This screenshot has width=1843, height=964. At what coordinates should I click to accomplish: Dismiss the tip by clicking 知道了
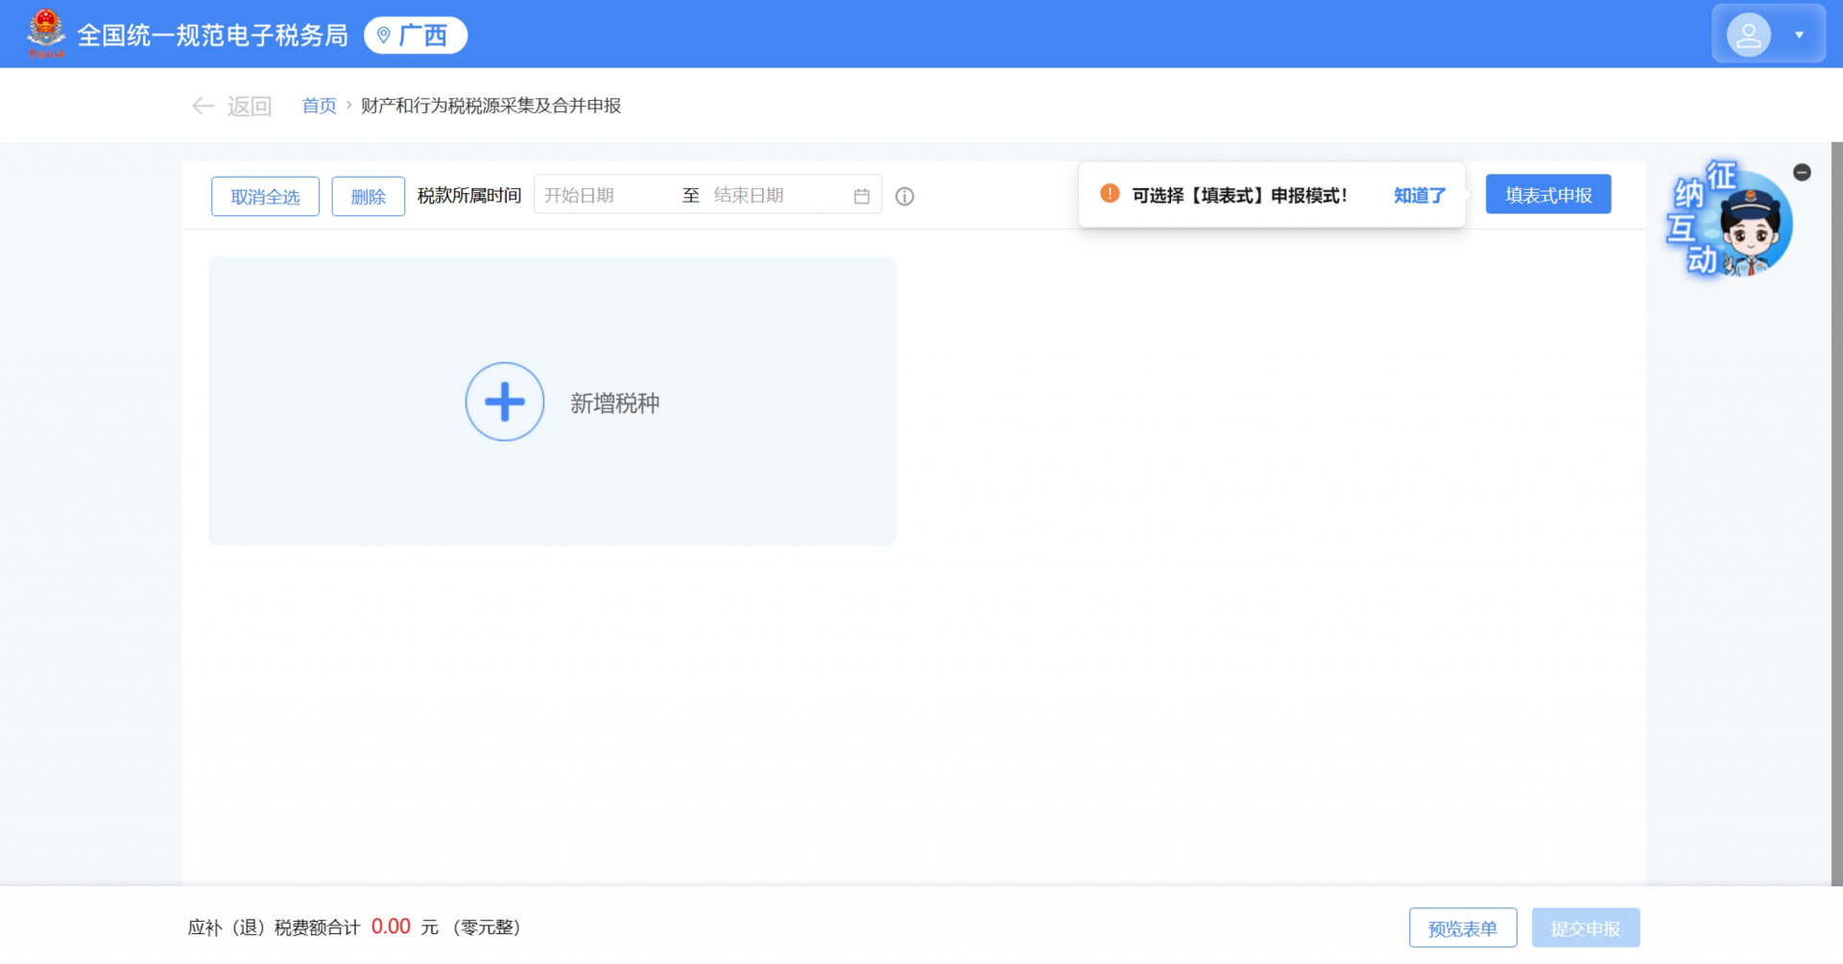pos(1419,195)
